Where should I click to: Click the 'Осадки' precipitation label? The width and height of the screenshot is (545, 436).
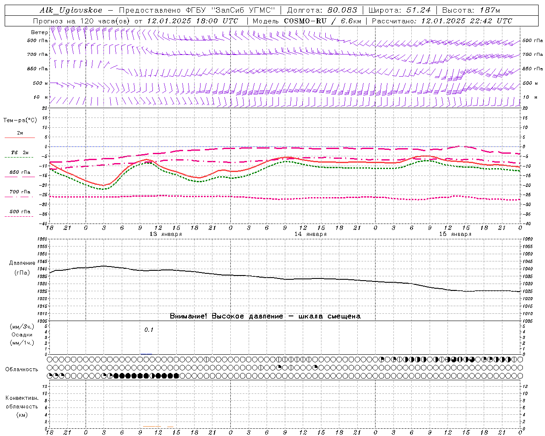pos(22,335)
